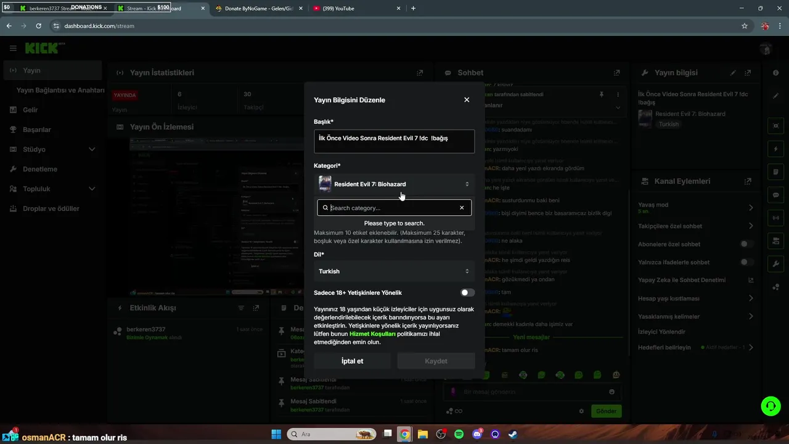Open the hamburger menu next to Kick logo
The width and height of the screenshot is (789, 444).
13,48
